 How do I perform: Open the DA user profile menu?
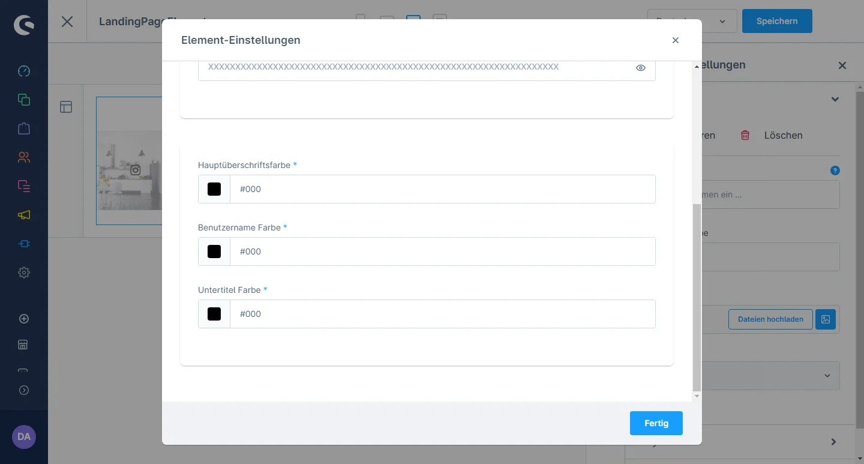(x=24, y=436)
